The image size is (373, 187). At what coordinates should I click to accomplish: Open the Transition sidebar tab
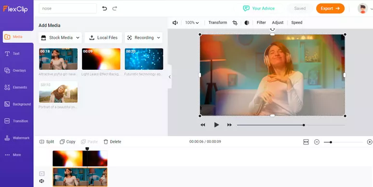coord(16,121)
